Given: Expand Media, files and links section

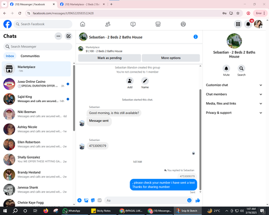Looking at the screenshot, I should click(x=234, y=103).
